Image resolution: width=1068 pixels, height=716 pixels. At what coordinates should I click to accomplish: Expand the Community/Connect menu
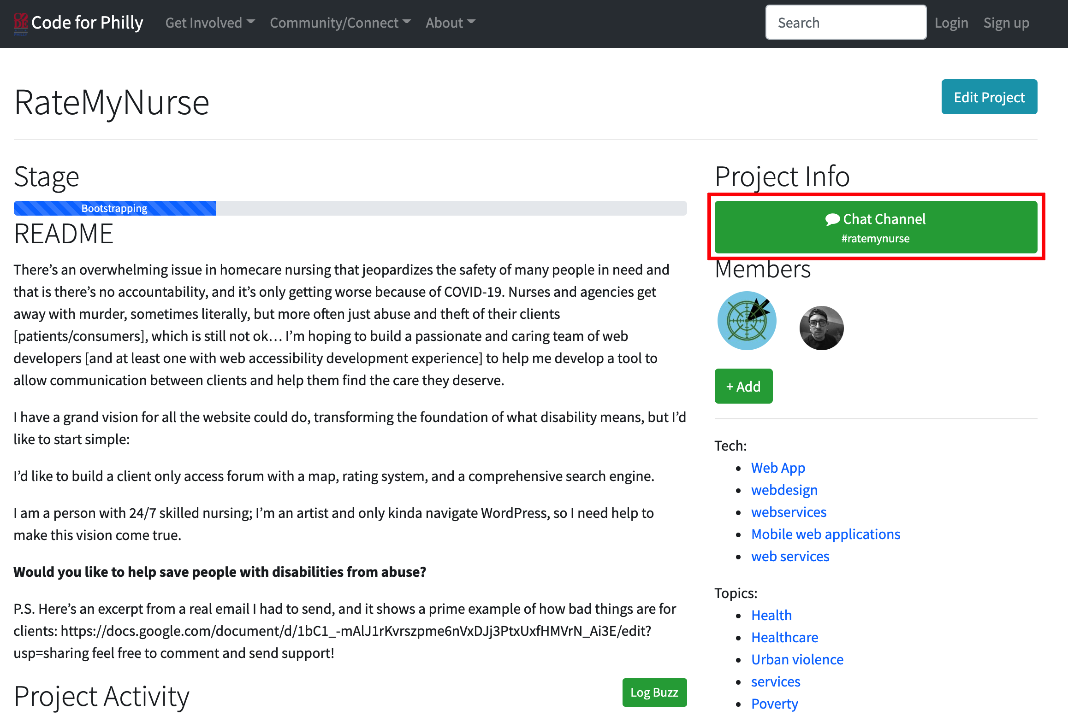pos(340,23)
